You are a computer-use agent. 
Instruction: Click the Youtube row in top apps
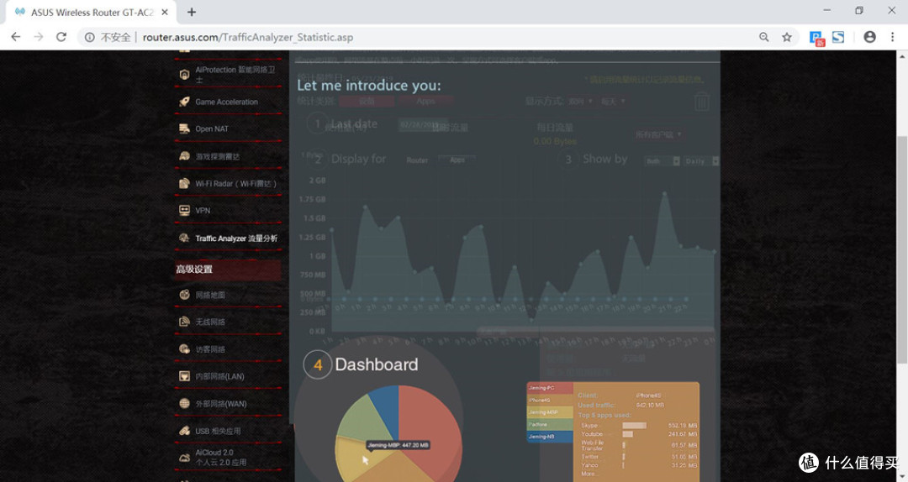click(x=639, y=434)
